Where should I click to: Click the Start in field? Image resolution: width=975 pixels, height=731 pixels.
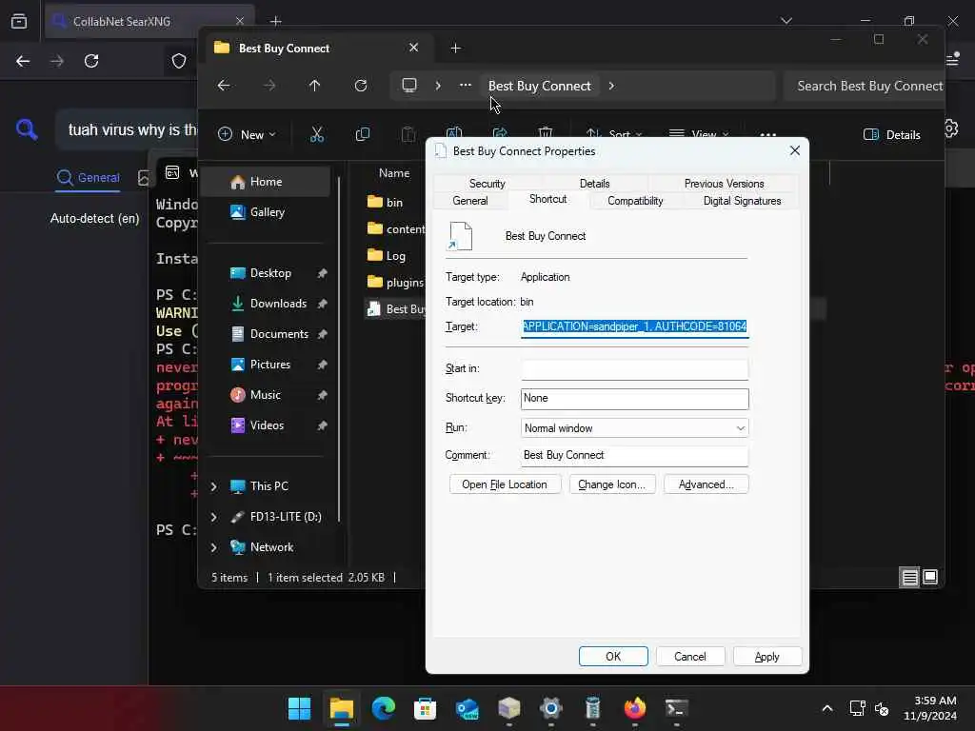(635, 369)
